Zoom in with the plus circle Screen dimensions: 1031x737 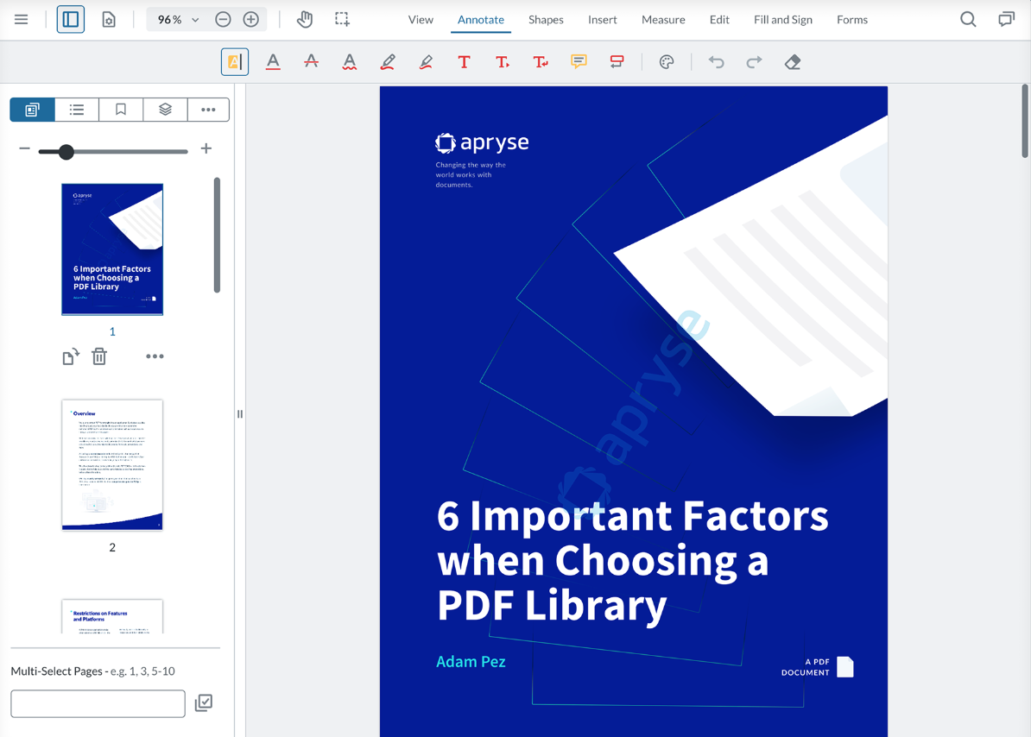[x=250, y=20]
